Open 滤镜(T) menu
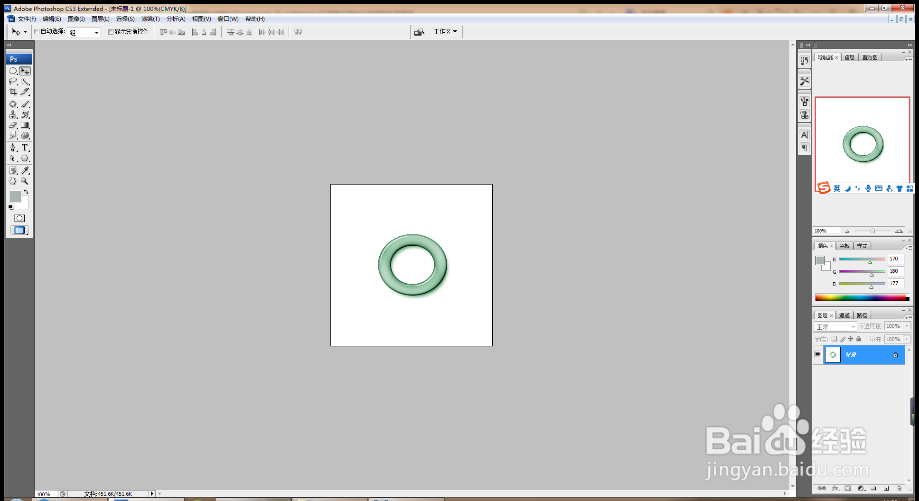The image size is (919, 501). point(150,19)
